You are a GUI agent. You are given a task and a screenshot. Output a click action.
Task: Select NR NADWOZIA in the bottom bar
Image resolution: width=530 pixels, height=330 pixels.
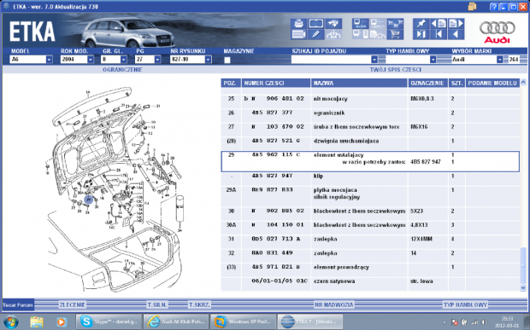click(334, 304)
